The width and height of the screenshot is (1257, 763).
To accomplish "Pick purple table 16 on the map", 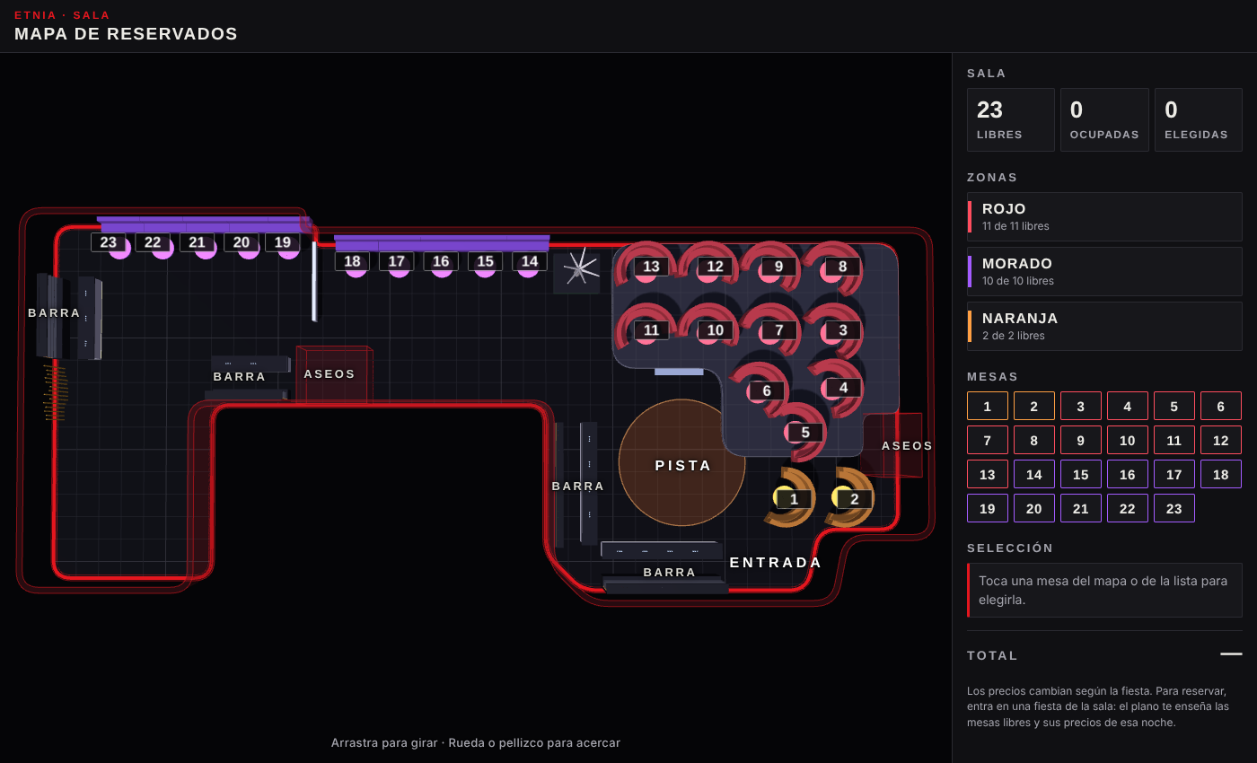I will click(441, 261).
